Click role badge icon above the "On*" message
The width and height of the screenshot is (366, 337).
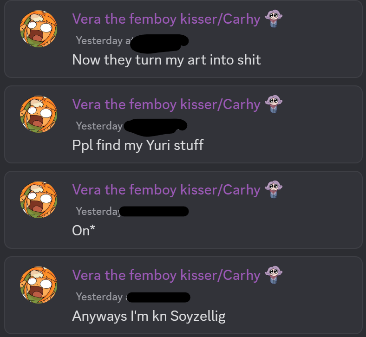[x=274, y=190]
